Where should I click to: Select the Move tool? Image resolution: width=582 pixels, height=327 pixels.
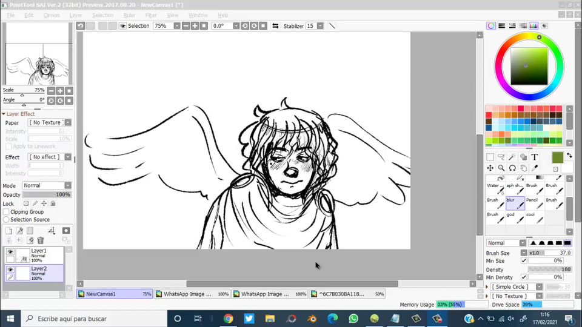point(490,168)
